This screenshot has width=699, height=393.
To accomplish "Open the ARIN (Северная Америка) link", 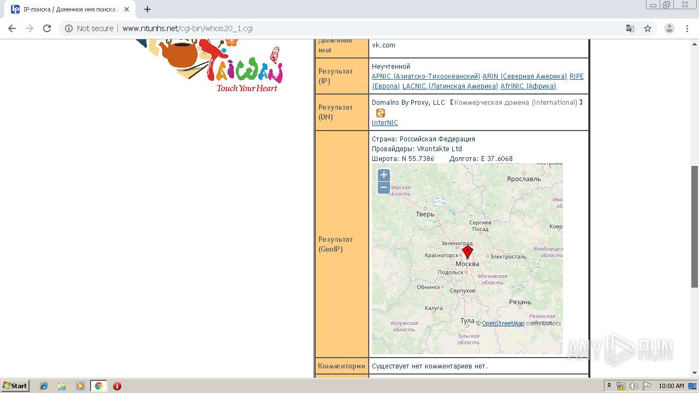I will (525, 76).
